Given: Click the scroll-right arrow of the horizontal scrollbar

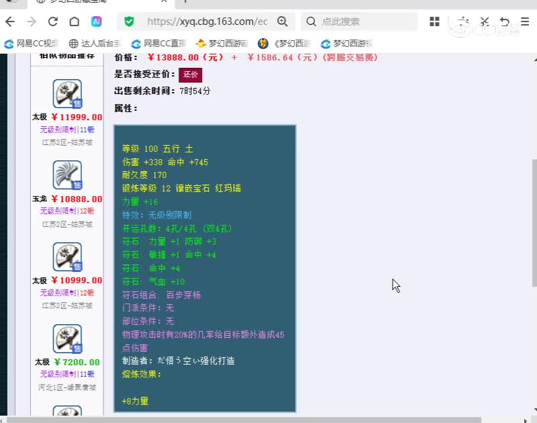Looking at the screenshot, I should coord(526,420).
